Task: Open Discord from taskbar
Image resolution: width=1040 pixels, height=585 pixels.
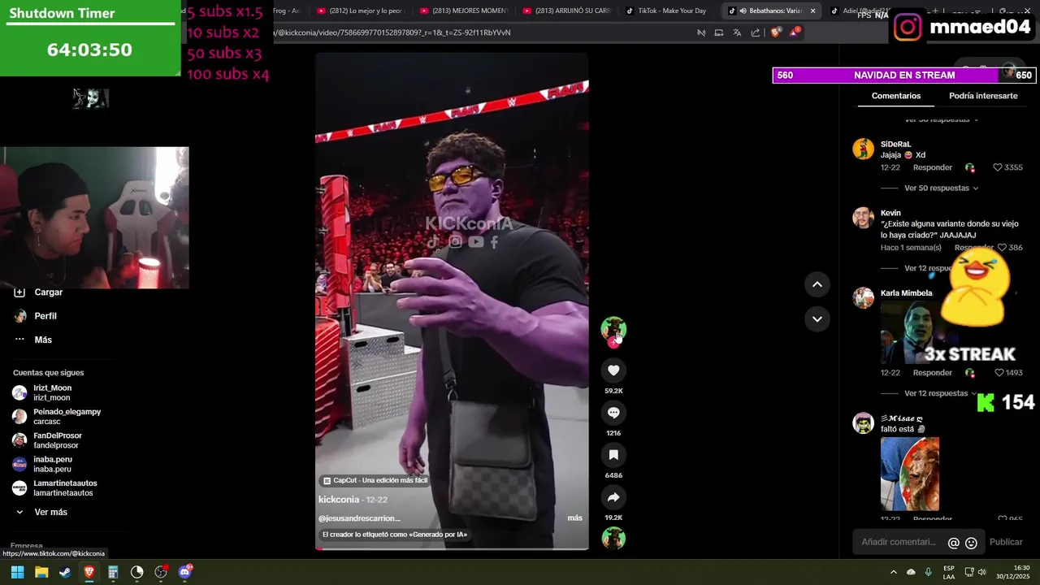Action: 184,572
